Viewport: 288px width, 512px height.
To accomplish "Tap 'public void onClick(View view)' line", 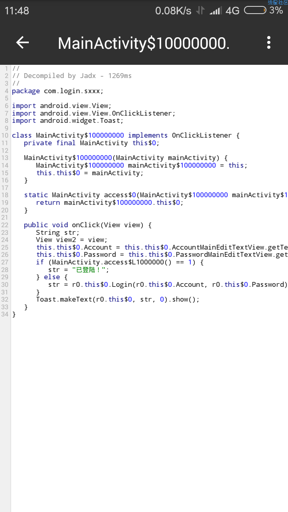I will pos(88,225).
